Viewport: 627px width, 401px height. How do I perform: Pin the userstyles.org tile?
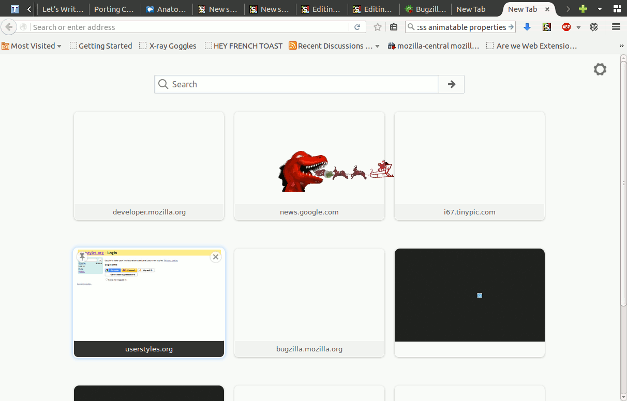[82, 257]
